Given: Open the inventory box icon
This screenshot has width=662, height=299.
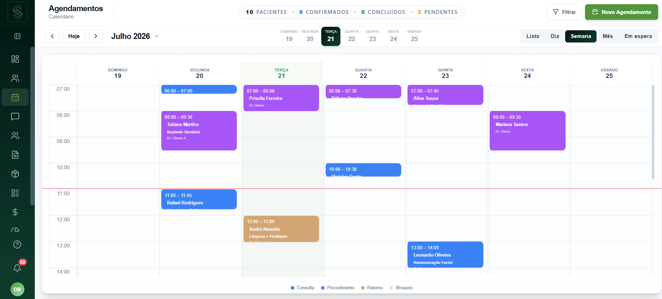Looking at the screenshot, I should [x=15, y=174].
